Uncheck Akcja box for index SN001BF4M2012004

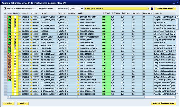(15, 26)
